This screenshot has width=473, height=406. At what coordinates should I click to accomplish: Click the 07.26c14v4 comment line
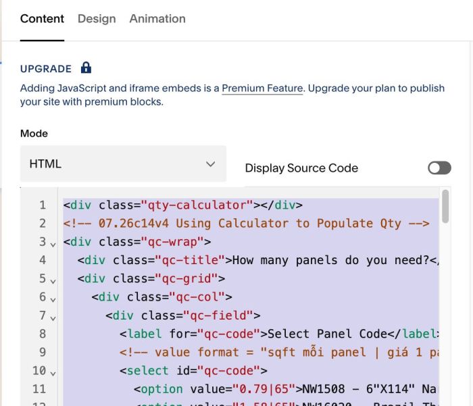point(246,224)
